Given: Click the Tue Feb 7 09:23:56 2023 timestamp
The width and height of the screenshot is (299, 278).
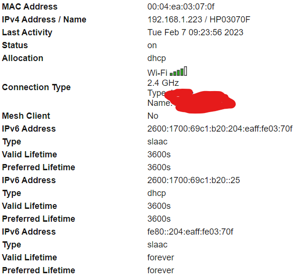Looking at the screenshot, I should click(x=196, y=32).
